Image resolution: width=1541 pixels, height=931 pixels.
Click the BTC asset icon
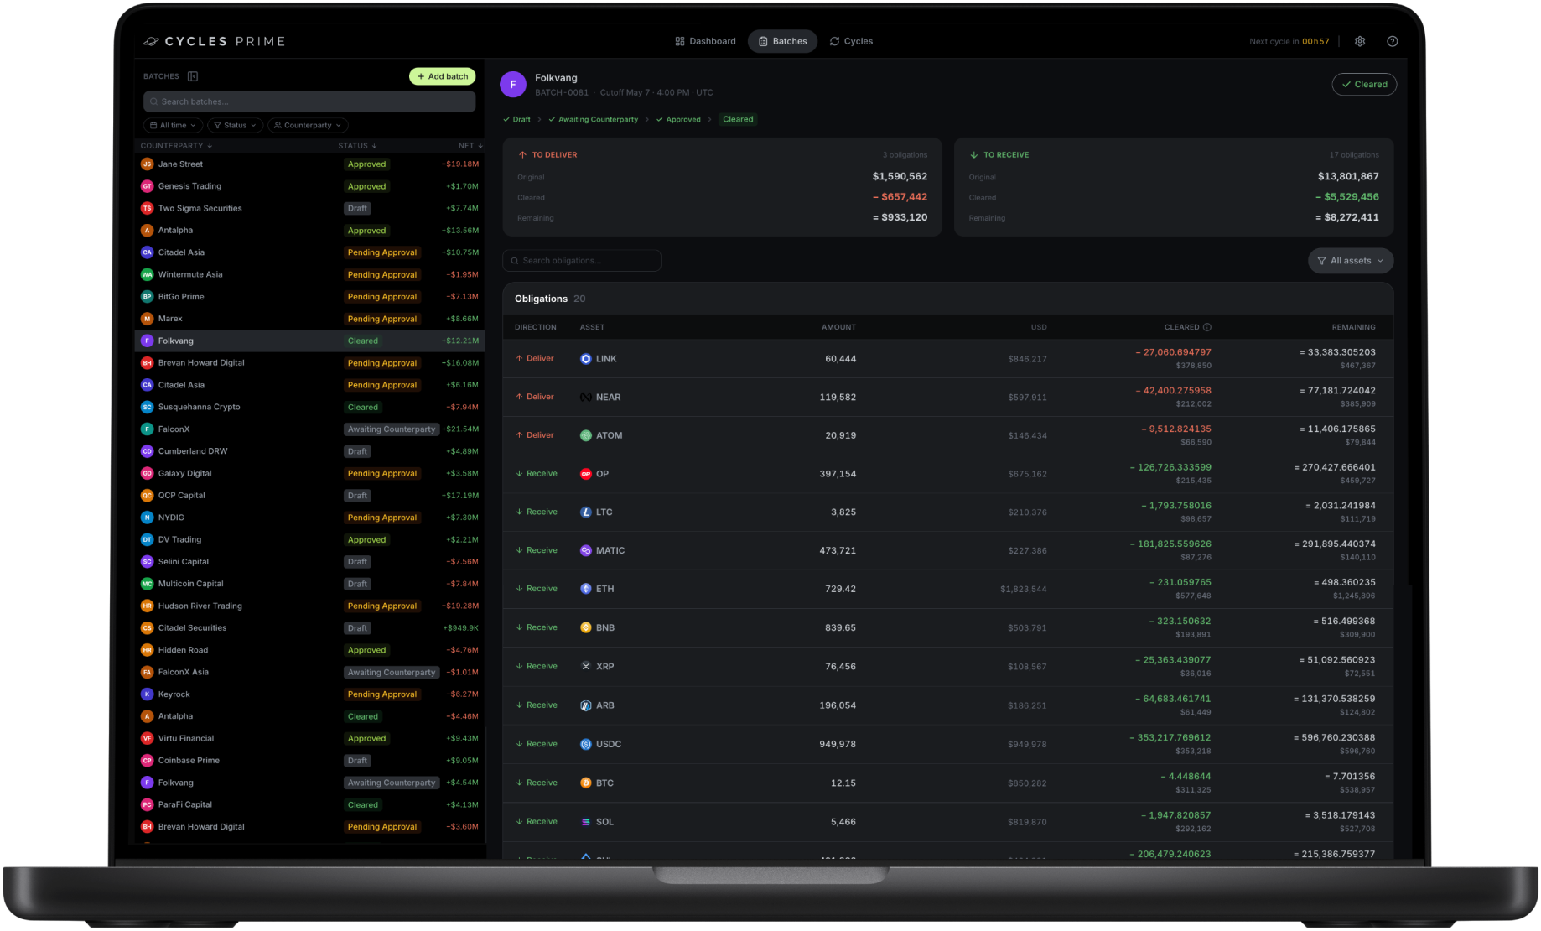pos(586,783)
